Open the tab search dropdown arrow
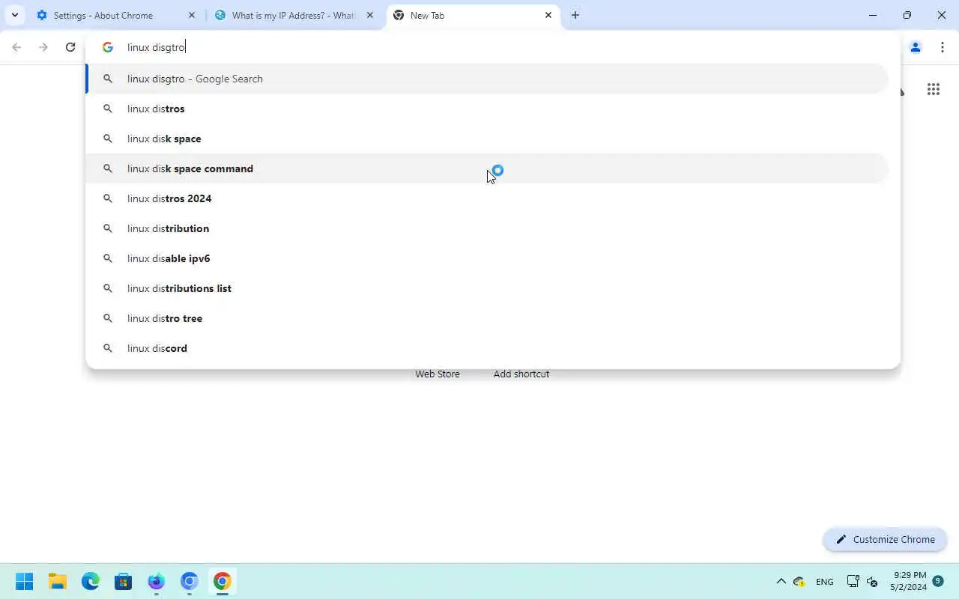This screenshot has width=959, height=599. click(14, 15)
